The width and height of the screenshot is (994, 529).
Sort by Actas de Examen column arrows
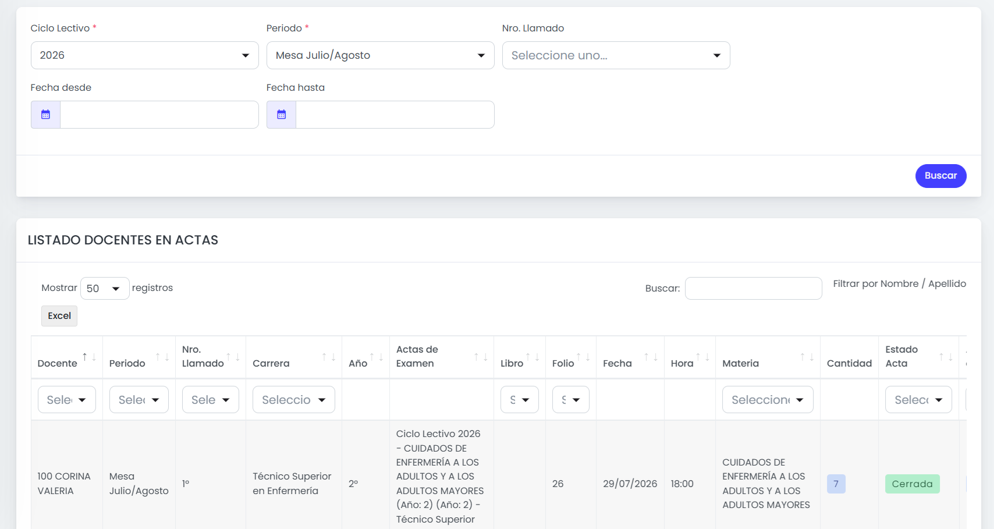481,357
